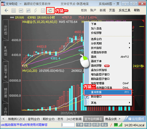This screenshot has height=129, width=147.
Task: Click the chain link icon beside IF1505
Action: click(12, 17)
